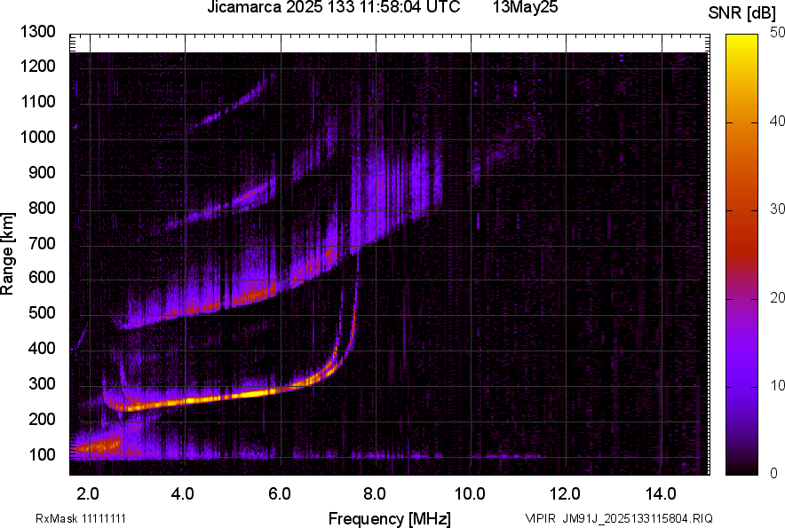Screen dimensions: 785x528
Task: Click frequency tick label '6.0'
Action: pyautogui.click(x=279, y=494)
